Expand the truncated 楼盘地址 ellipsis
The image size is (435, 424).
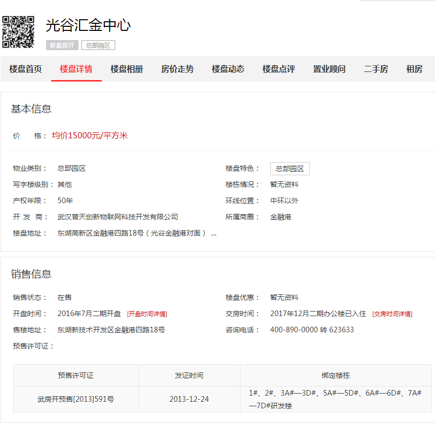pos(214,234)
